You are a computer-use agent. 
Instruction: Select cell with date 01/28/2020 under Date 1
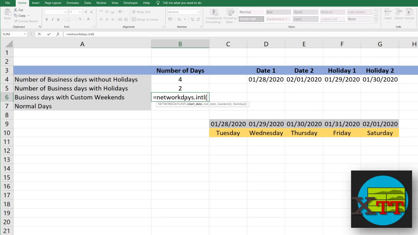click(266, 80)
